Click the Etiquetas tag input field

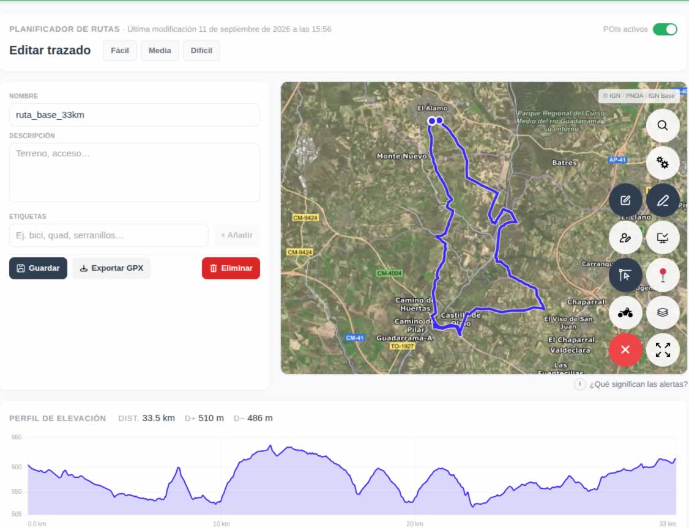[x=108, y=235]
